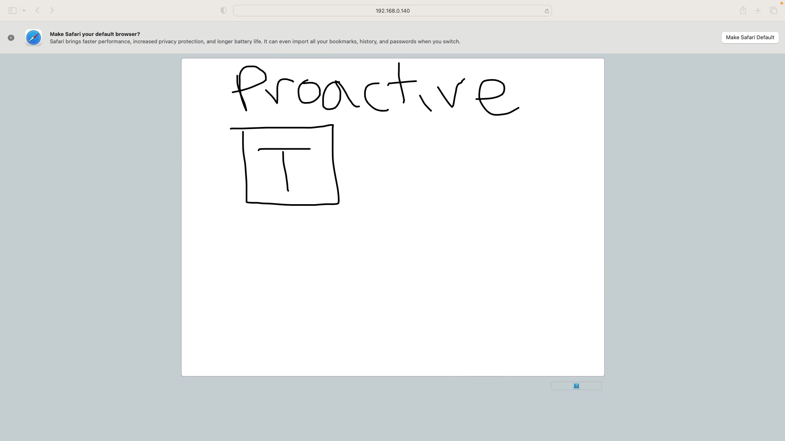Screen dimensions: 785x441
Task: Click the 'Make Safari your default browser?' heading
Action: point(95,34)
